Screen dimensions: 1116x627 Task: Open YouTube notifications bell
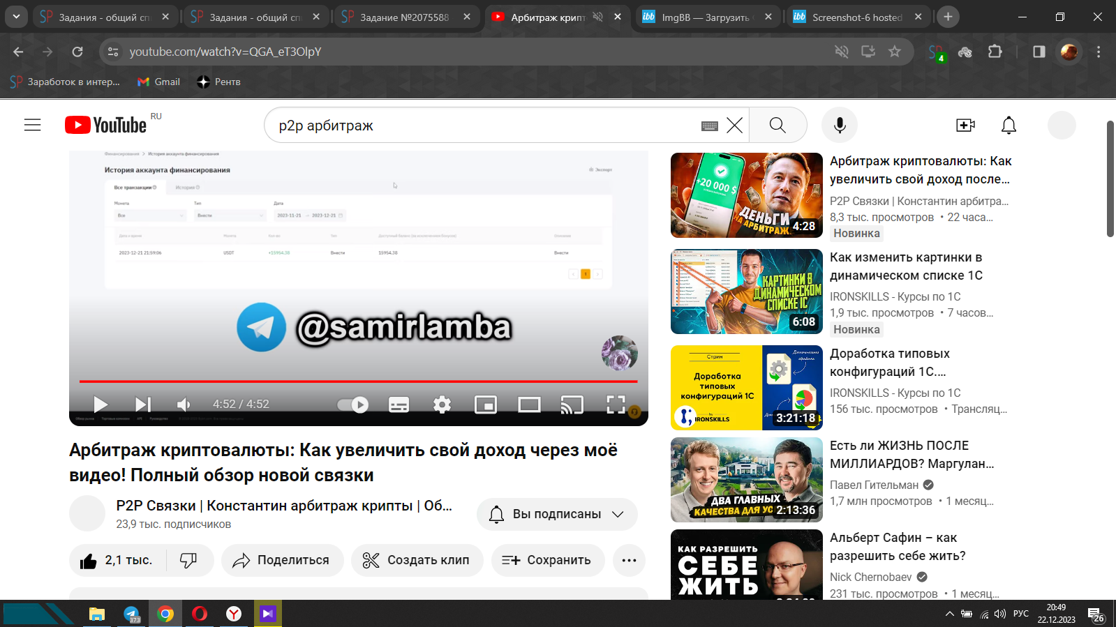point(1009,125)
